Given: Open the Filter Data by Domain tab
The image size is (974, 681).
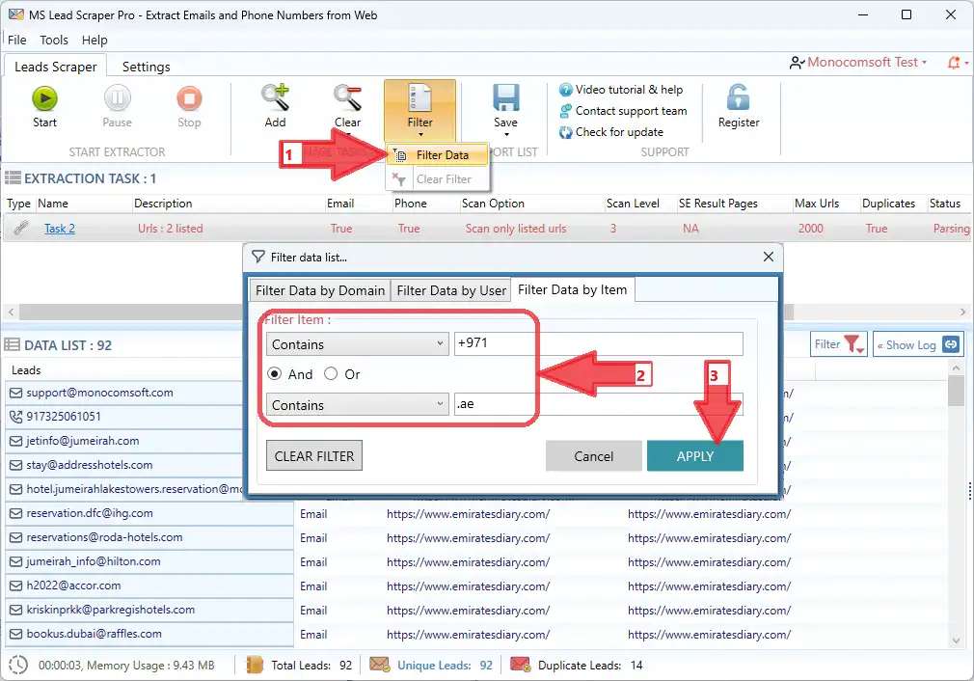Looking at the screenshot, I should pos(320,290).
